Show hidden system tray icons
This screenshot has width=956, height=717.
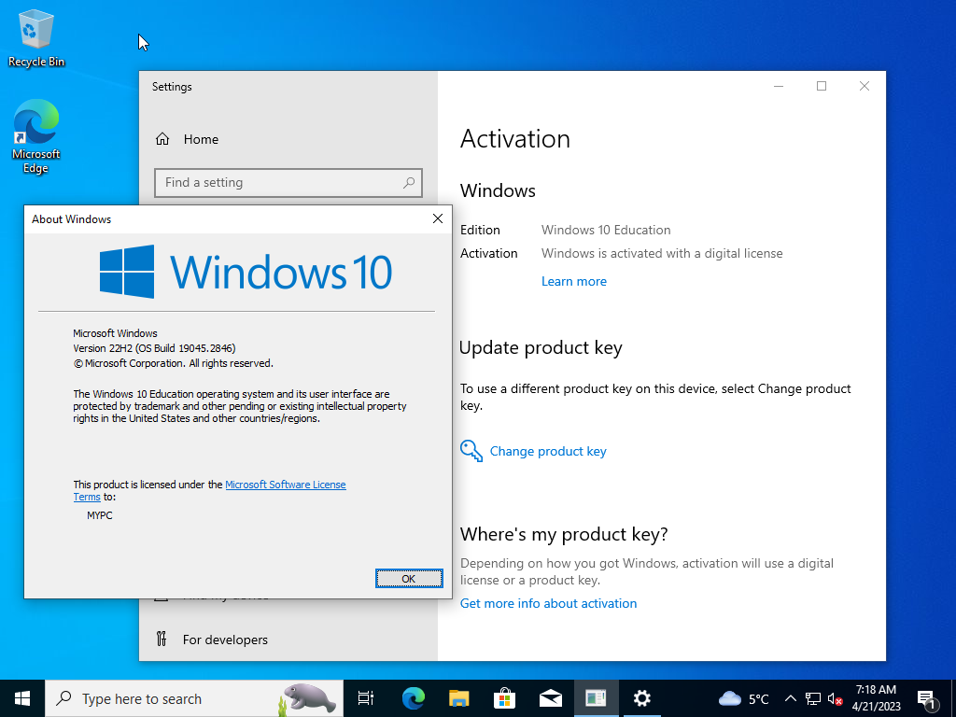pos(790,698)
